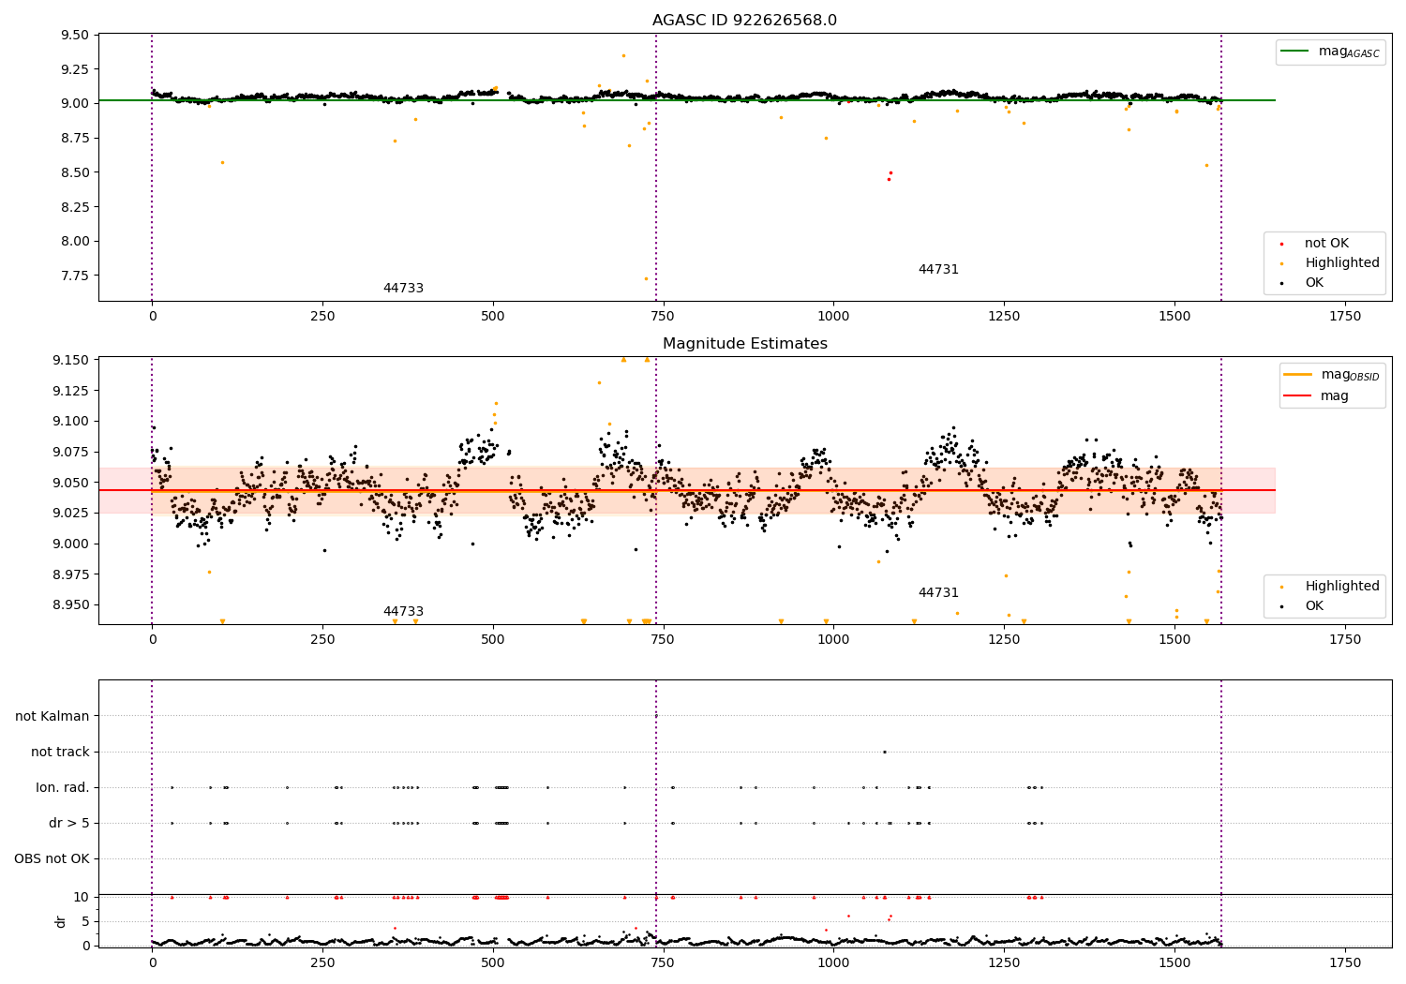Click the 8.975 y-axis tick label
Image resolution: width=1406 pixels, height=984 pixels.
click(x=70, y=574)
